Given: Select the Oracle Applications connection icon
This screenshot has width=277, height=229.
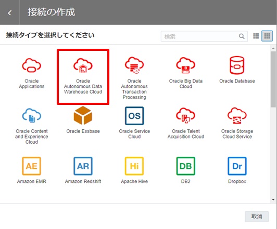Looking at the screenshot, I should [x=32, y=65].
